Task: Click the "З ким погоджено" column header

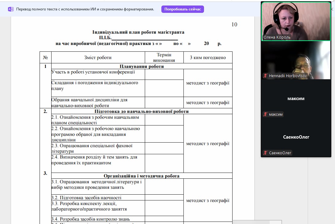Action: point(208,58)
